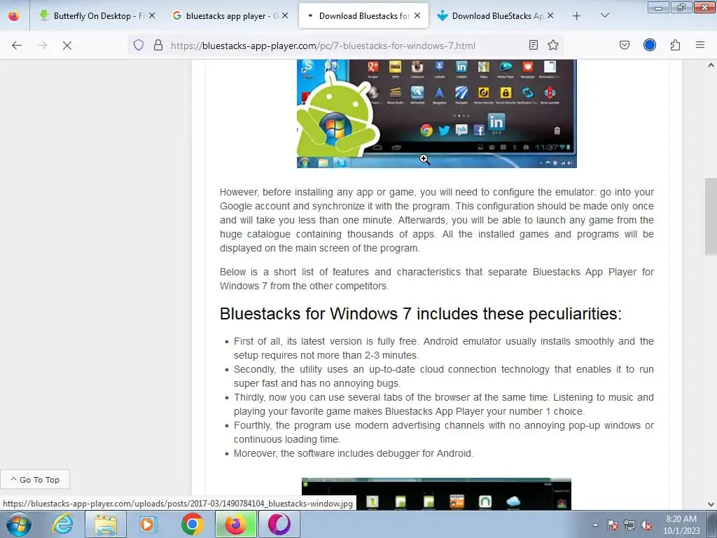Select the Download Bluestacks for Windows tab
Viewport: 717px width, 538px height.
point(363,16)
